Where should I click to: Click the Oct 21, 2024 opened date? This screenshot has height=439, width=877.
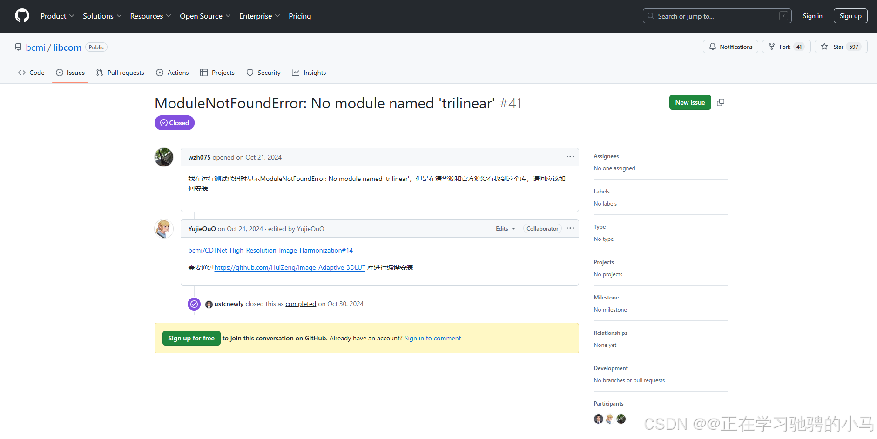pos(263,157)
